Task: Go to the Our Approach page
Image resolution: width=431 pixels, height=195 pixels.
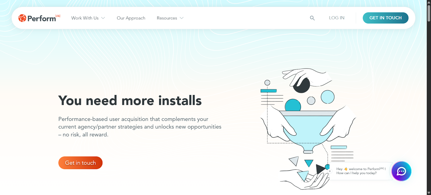Action: pyautogui.click(x=131, y=18)
